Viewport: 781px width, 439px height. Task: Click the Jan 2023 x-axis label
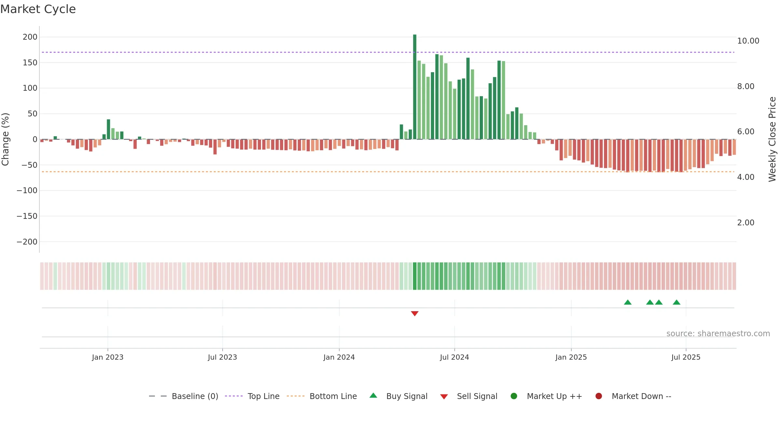[x=108, y=357]
